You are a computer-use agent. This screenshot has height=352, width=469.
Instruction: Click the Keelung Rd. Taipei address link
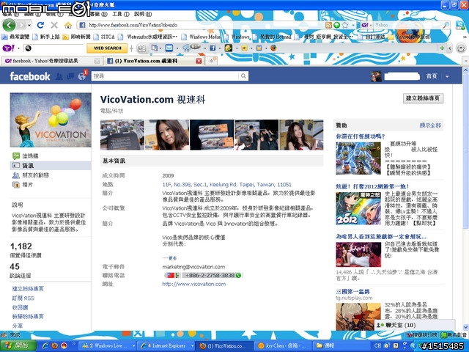[x=226, y=185]
